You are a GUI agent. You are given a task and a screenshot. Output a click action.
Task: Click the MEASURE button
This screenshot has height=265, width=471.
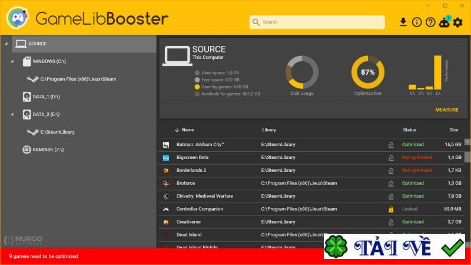447,110
